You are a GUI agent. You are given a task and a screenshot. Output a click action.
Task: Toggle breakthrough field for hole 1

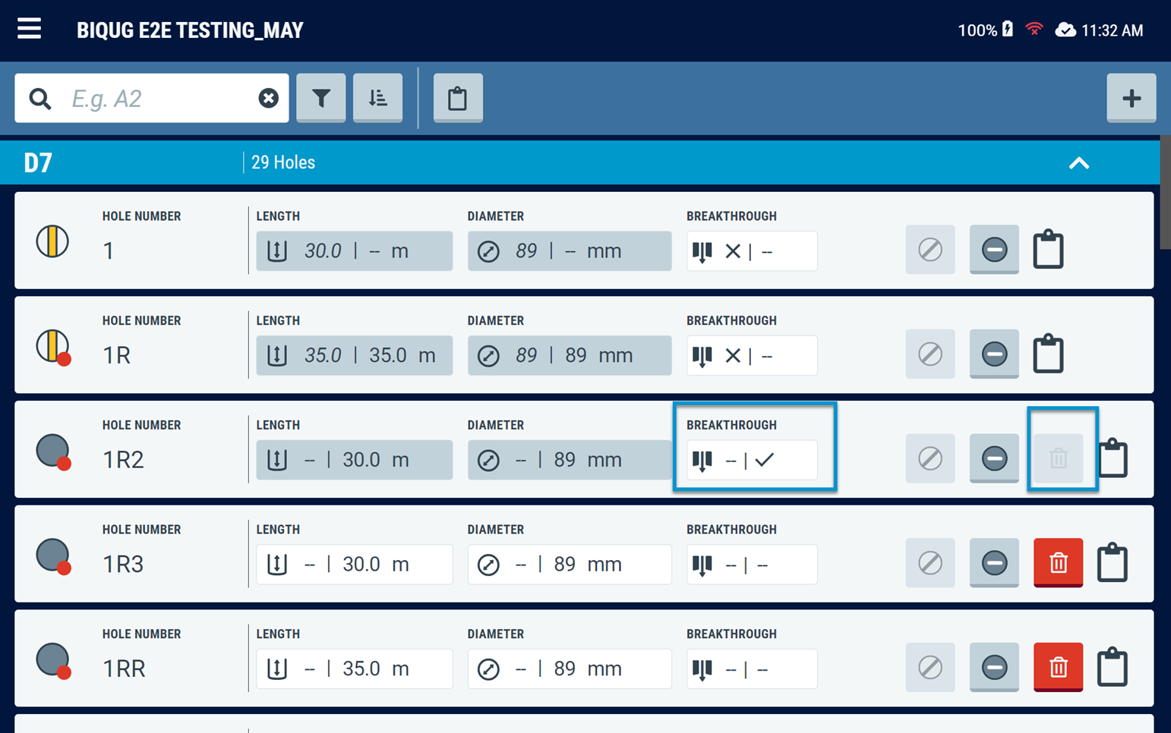coord(752,251)
